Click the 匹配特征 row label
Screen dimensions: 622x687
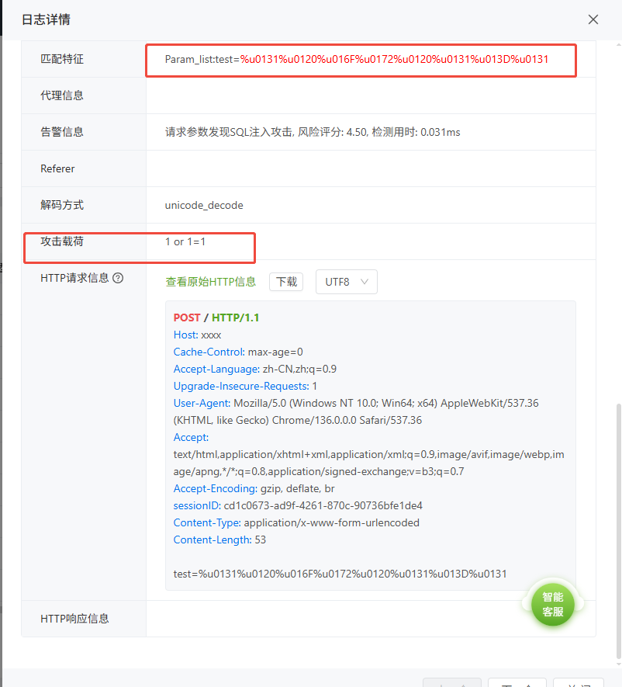point(62,59)
